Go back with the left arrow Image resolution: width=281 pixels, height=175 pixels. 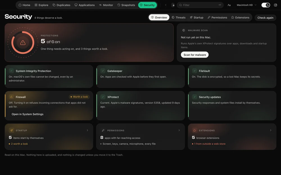[x=166, y=5]
